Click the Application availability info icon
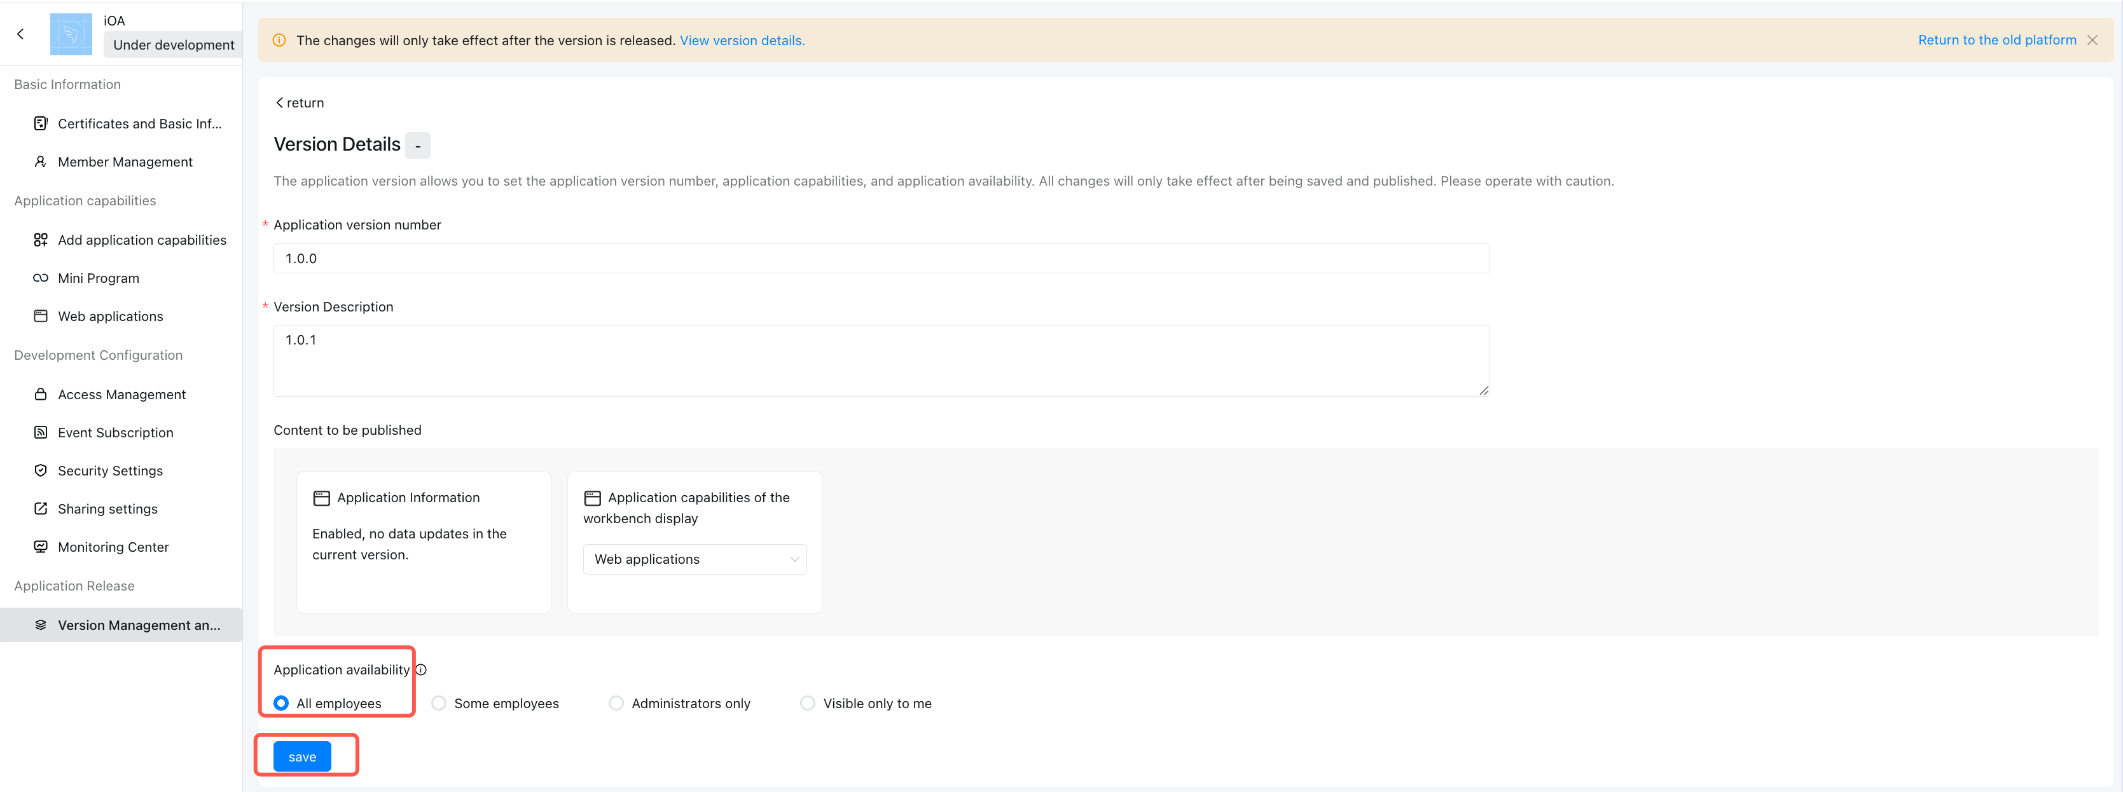Screen dimensions: 2123x792 [x=421, y=669]
